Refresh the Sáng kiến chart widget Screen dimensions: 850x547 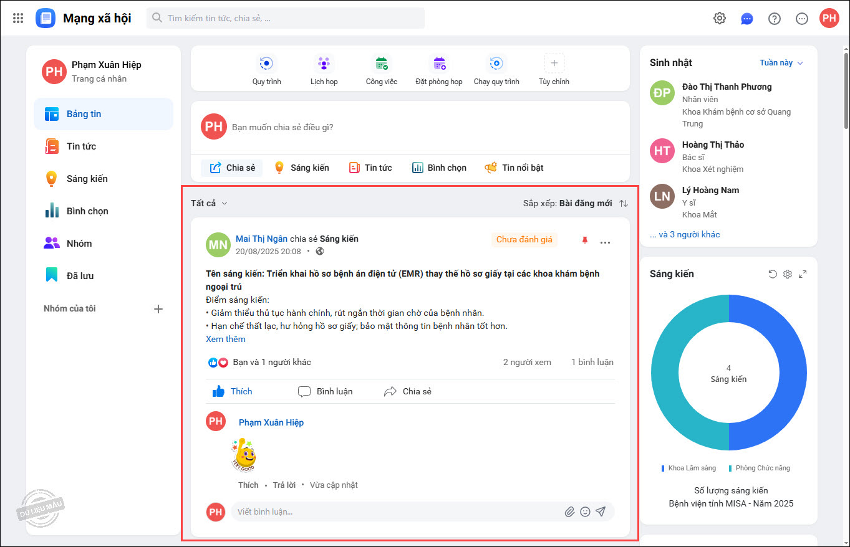pos(773,274)
